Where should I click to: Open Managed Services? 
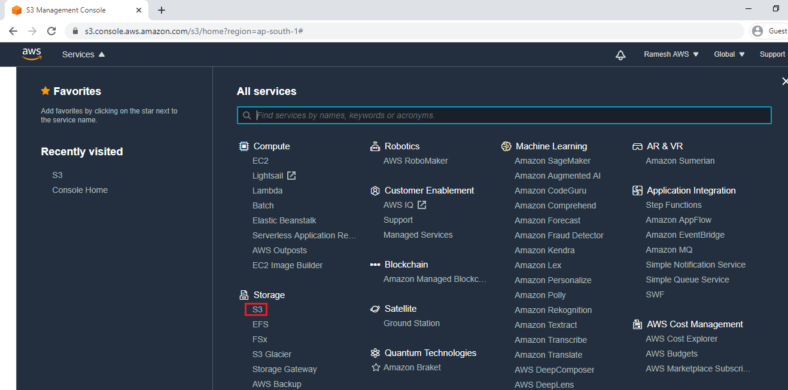point(418,235)
